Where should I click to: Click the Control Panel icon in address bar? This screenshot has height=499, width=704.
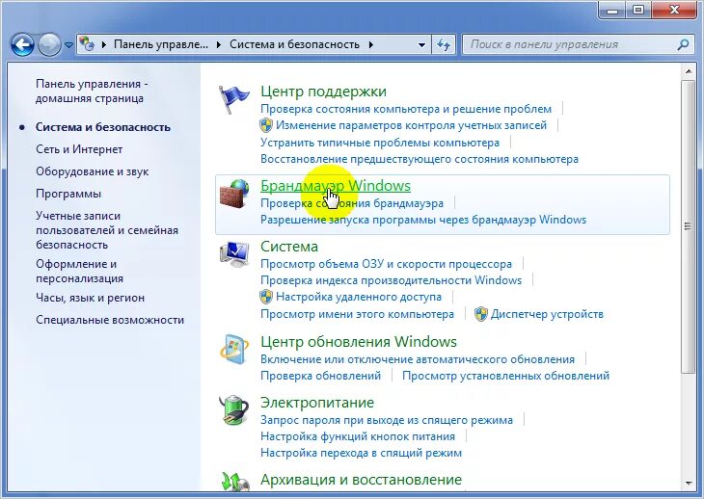[86, 44]
